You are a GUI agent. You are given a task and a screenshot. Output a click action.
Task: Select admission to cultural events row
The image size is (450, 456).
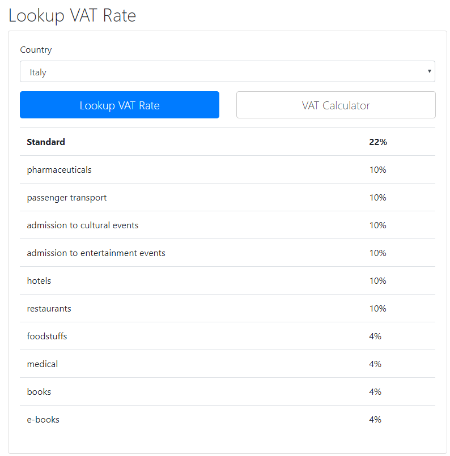pyautogui.click(x=83, y=225)
